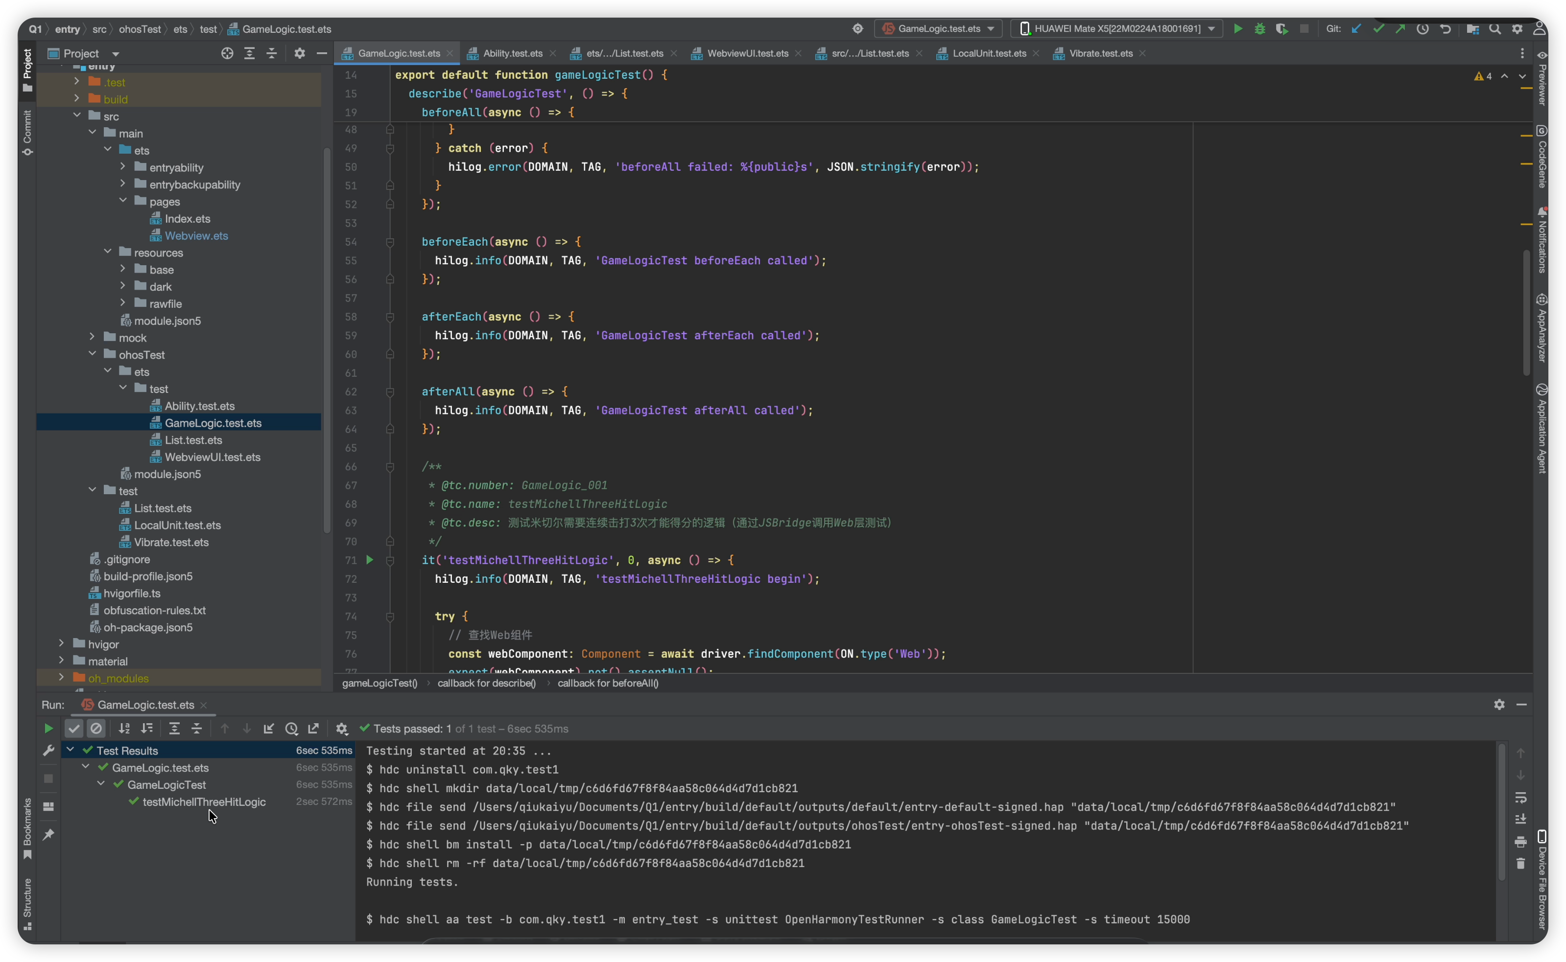Click the Select Opened File crosshair icon in Project panel
The height and width of the screenshot is (962, 1566).
pos(227,53)
